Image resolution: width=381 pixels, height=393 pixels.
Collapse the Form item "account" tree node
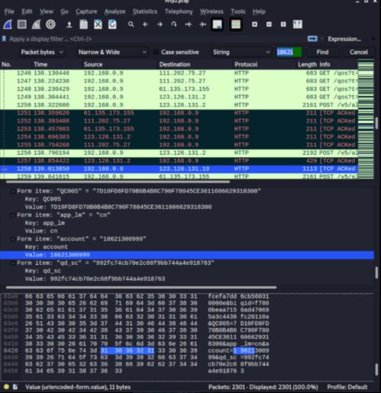12,239
